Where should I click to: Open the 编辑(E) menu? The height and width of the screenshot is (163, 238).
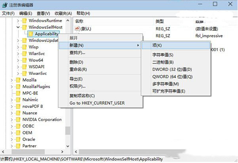pos(26,13)
